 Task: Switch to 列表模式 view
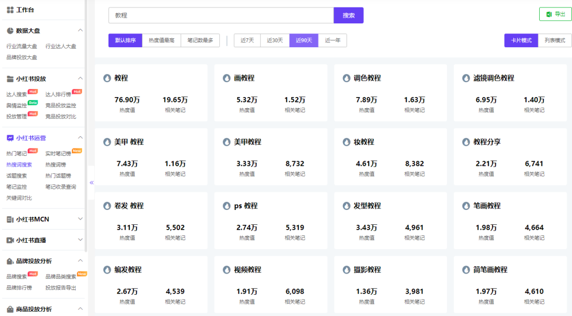coord(555,40)
